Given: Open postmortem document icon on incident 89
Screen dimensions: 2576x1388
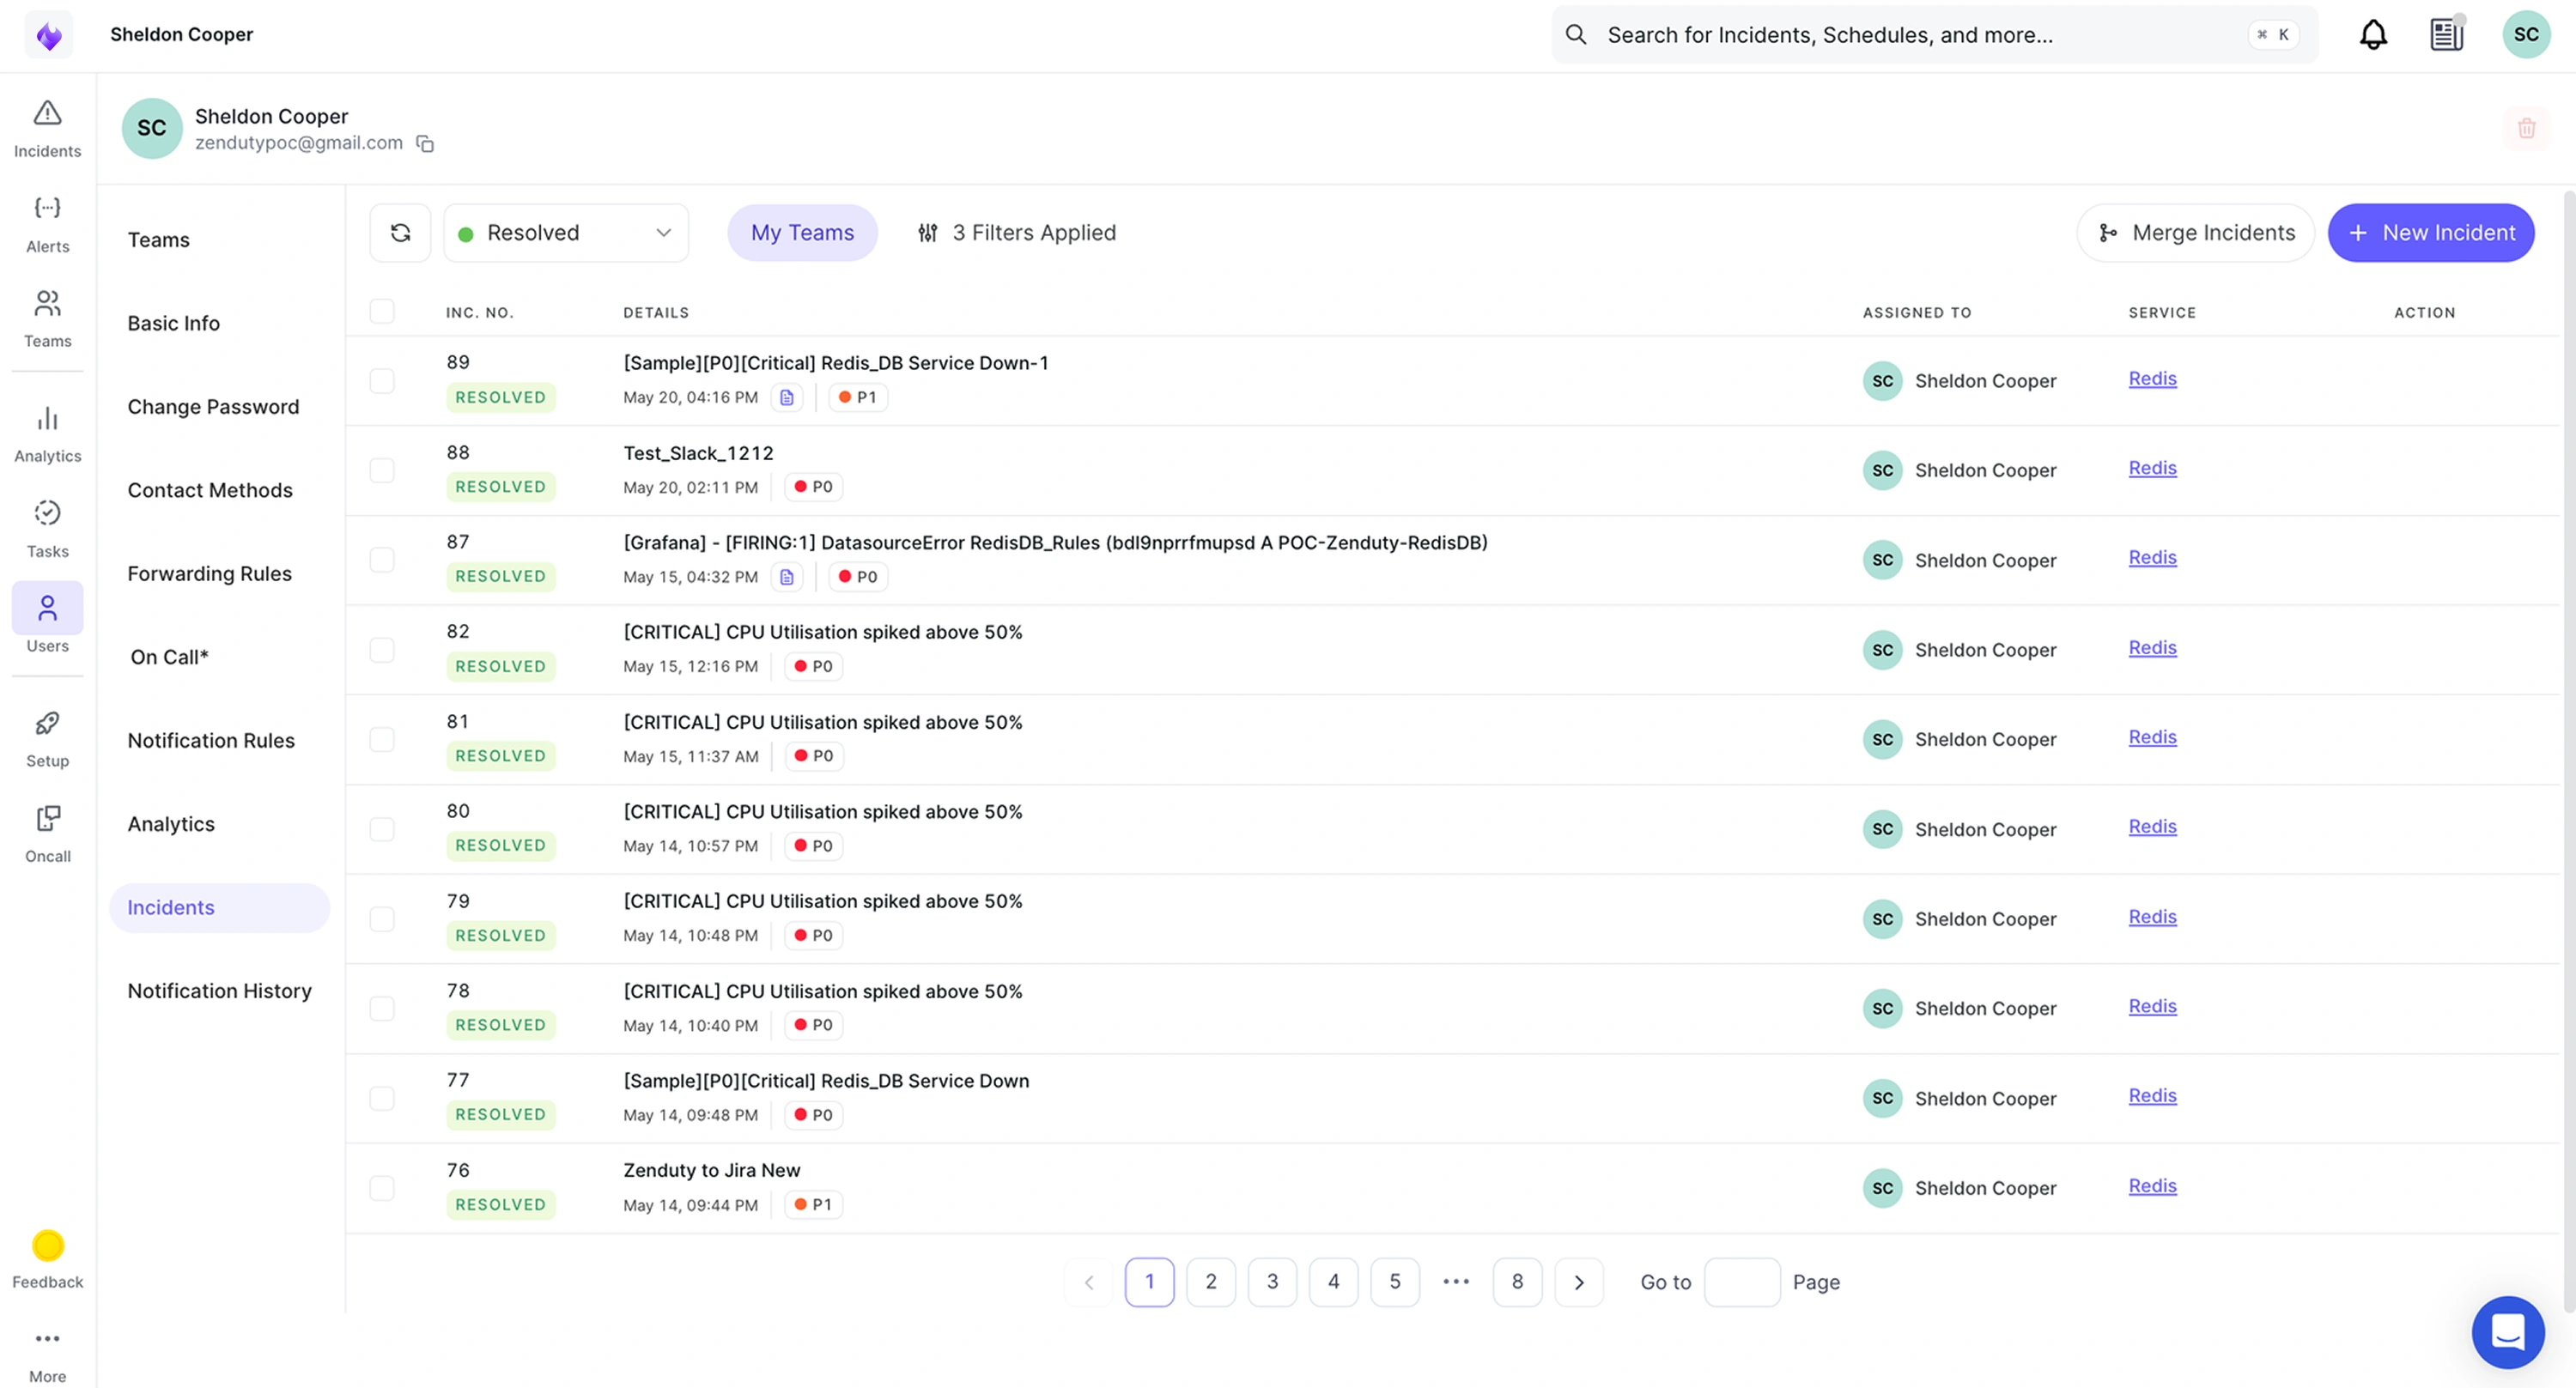Looking at the screenshot, I should click(x=787, y=397).
